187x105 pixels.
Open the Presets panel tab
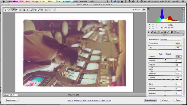tap(175, 32)
